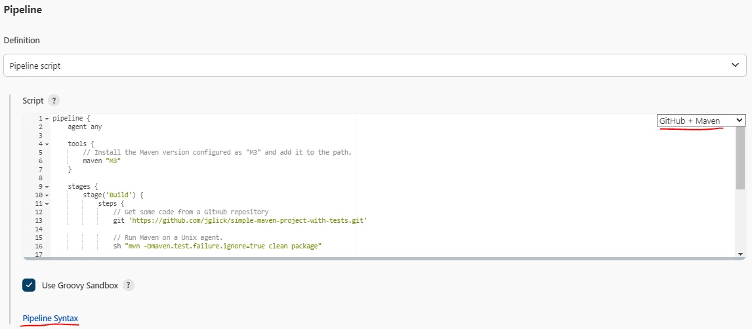Click line number 8 in the editor gutter
This screenshot has width=752, height=329.
tap(41, 178)
